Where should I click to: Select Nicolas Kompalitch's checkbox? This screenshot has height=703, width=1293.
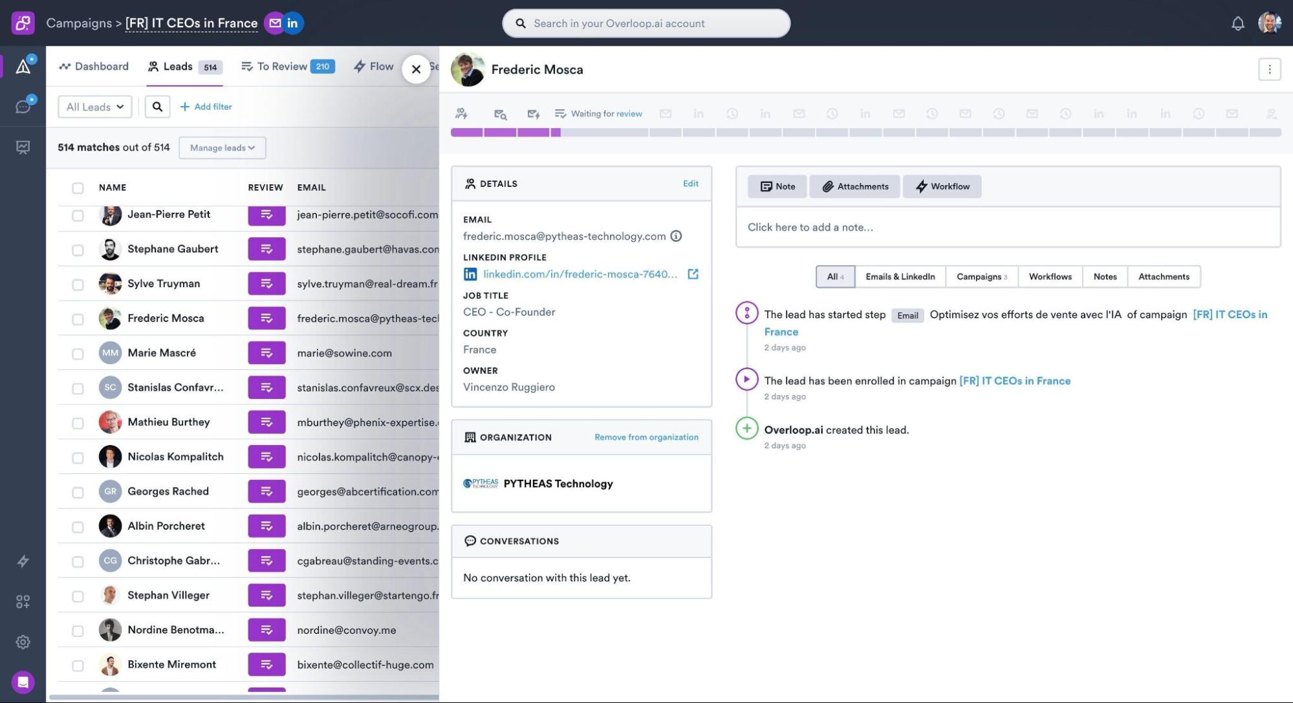(78, 457)
